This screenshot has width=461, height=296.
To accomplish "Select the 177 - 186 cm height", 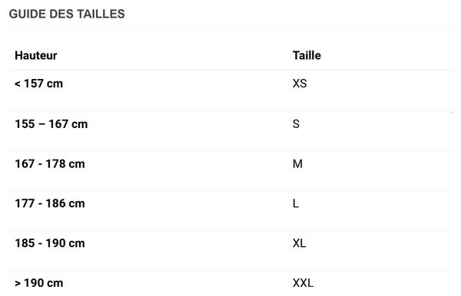I will coord(50,203).
